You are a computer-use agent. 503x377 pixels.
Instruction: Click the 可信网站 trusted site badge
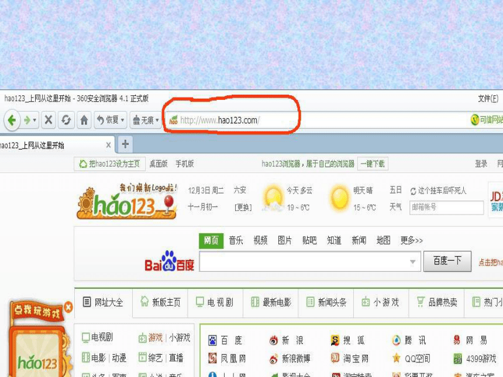[x=487, y=120]
